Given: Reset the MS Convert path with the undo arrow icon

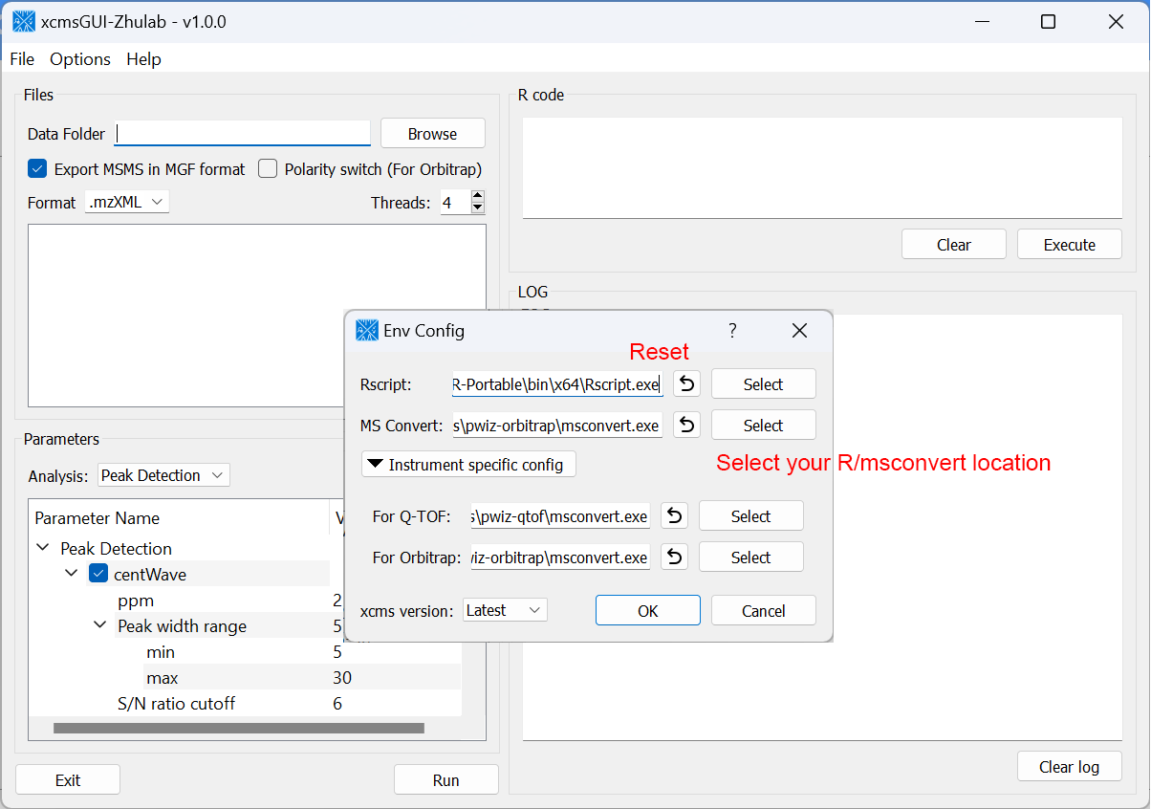Looking at the screenshot, I should [x=686, y=426].
